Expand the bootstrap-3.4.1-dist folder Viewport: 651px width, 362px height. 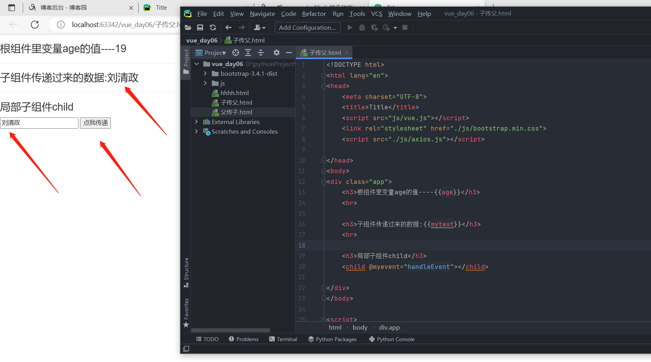[x=205, y=73]
